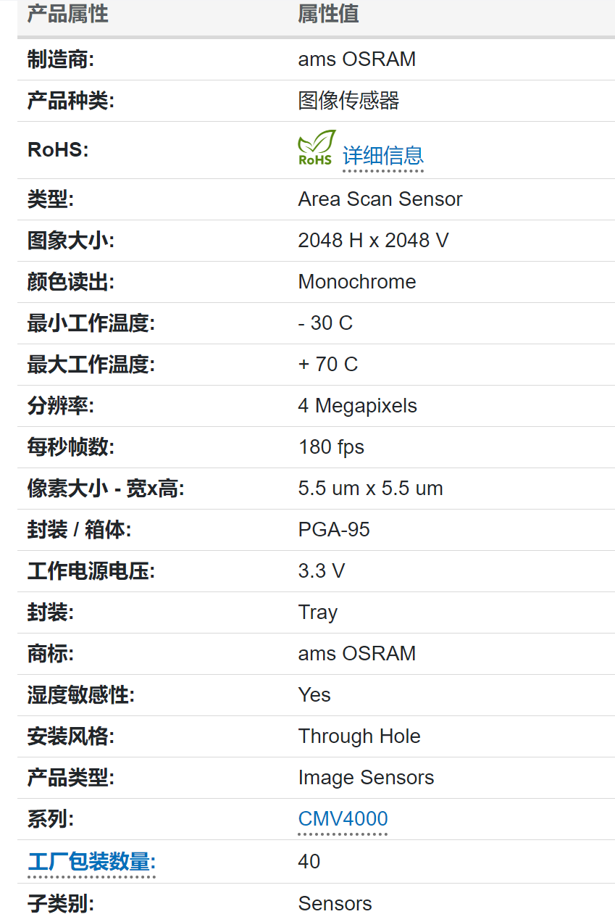This screenshot has height=922, width=615.
Task: Open the CMV4000 series link
Action: click(343, 819)
